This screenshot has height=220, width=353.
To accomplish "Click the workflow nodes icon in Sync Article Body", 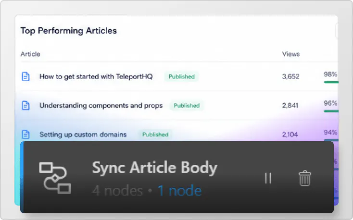I will coord(55,178).
